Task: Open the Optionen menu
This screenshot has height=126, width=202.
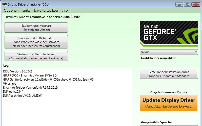Action: 11,10
